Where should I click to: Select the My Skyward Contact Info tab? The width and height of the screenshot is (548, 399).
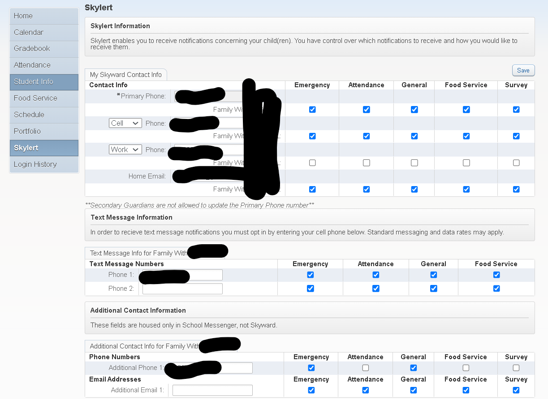126,75
